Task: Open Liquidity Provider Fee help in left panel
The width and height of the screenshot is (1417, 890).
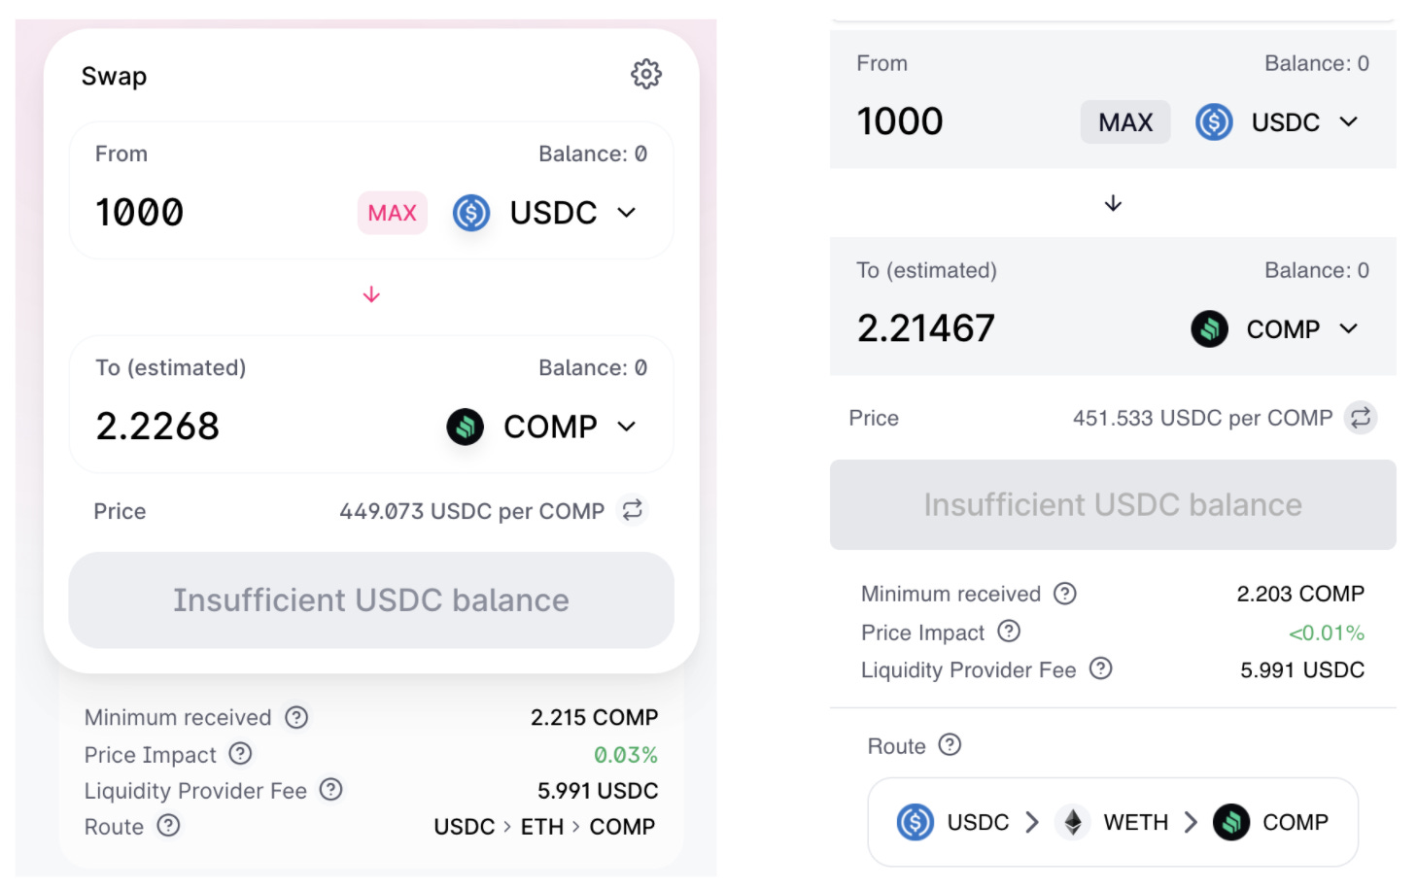Action: (x=331, y=790)
